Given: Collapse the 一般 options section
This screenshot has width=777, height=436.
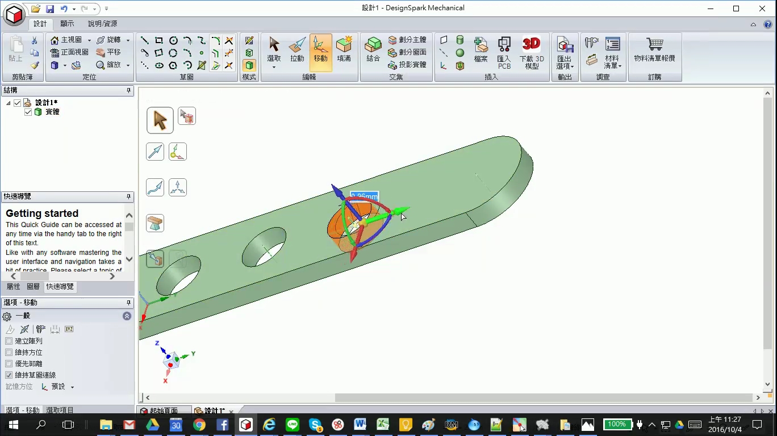Looking at the screenshot, I should (x=127, y=316).
